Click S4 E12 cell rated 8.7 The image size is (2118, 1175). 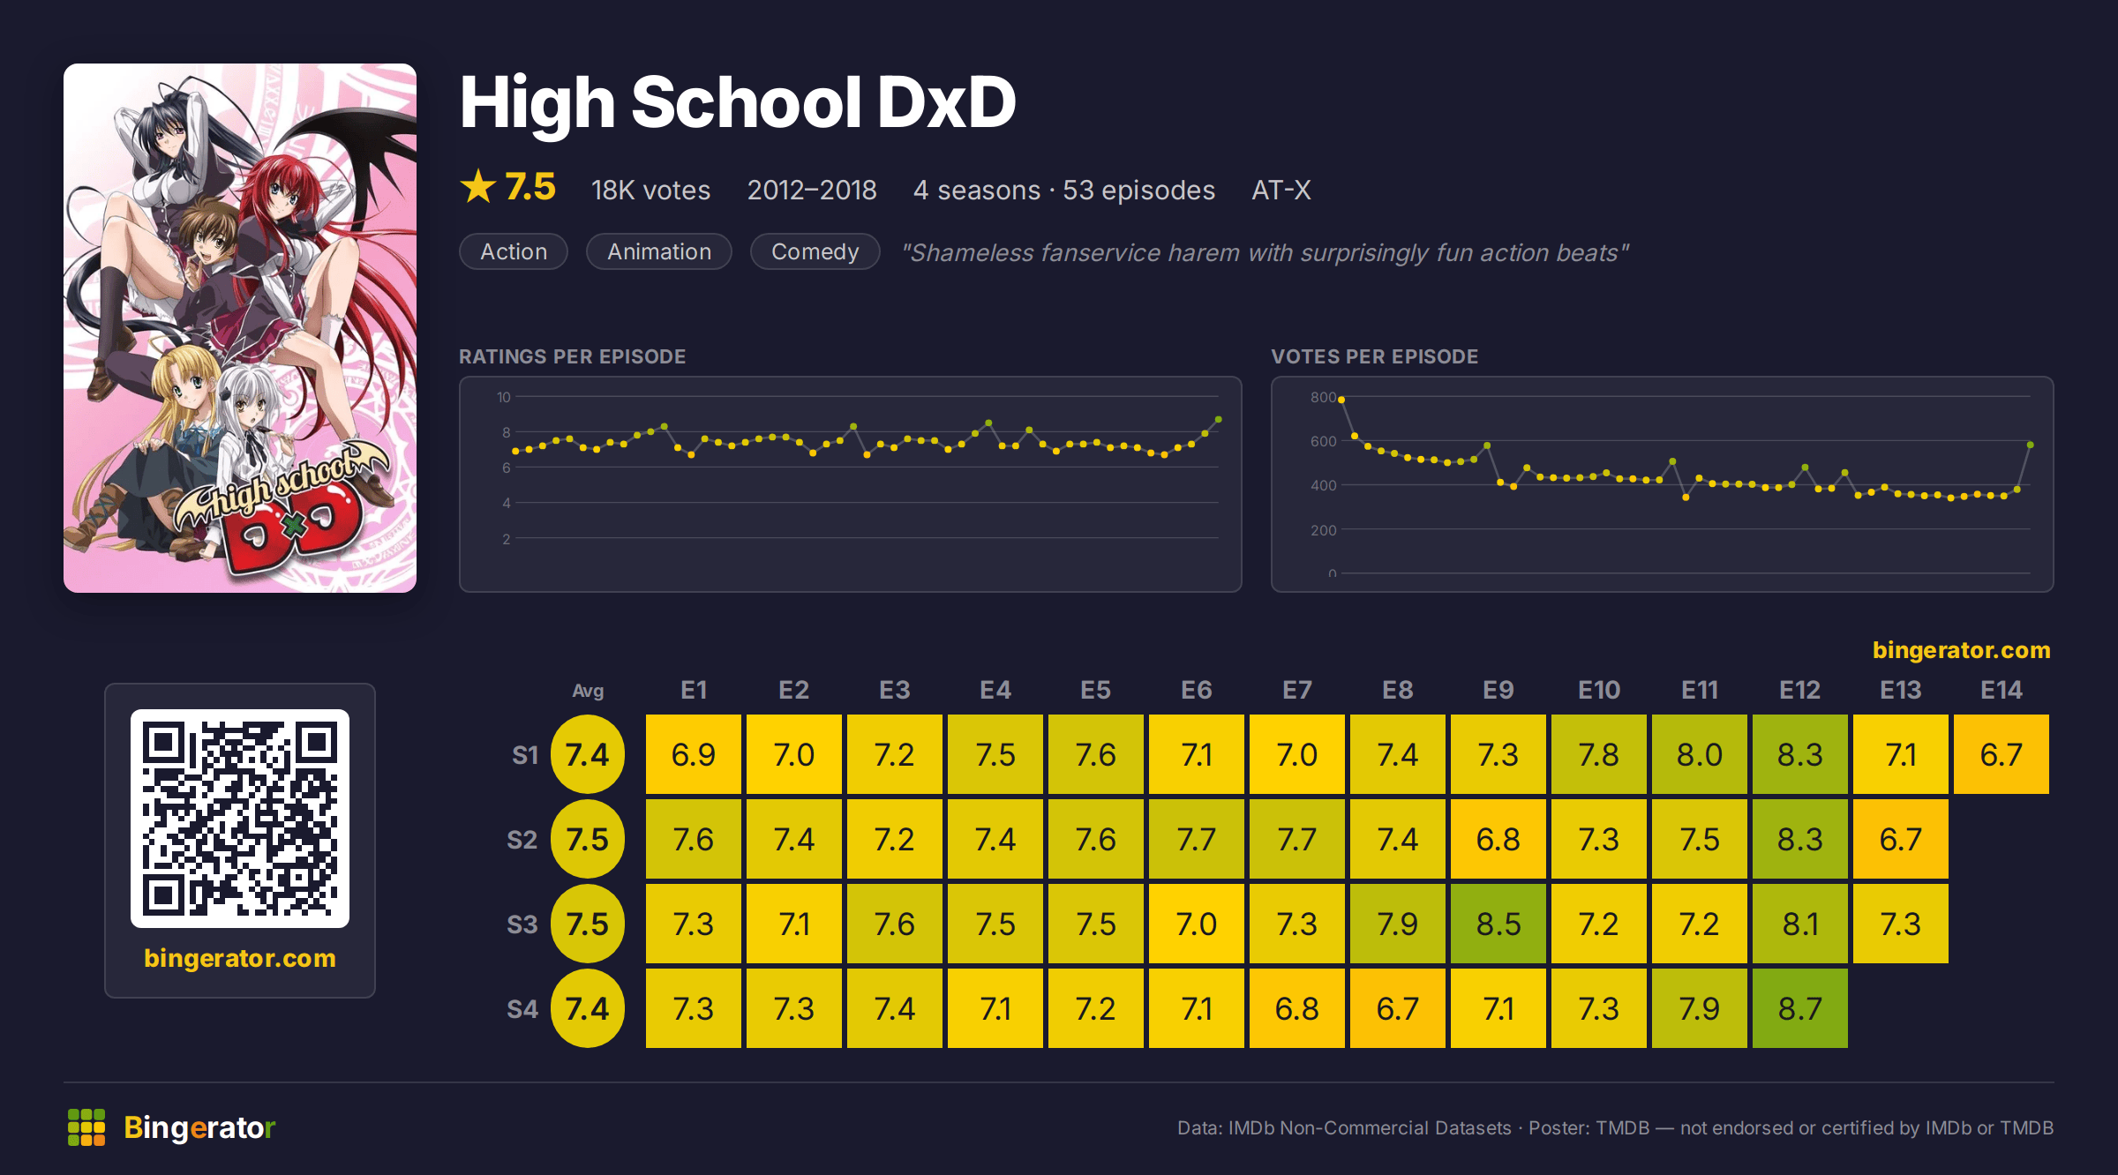(1800, 1008)
